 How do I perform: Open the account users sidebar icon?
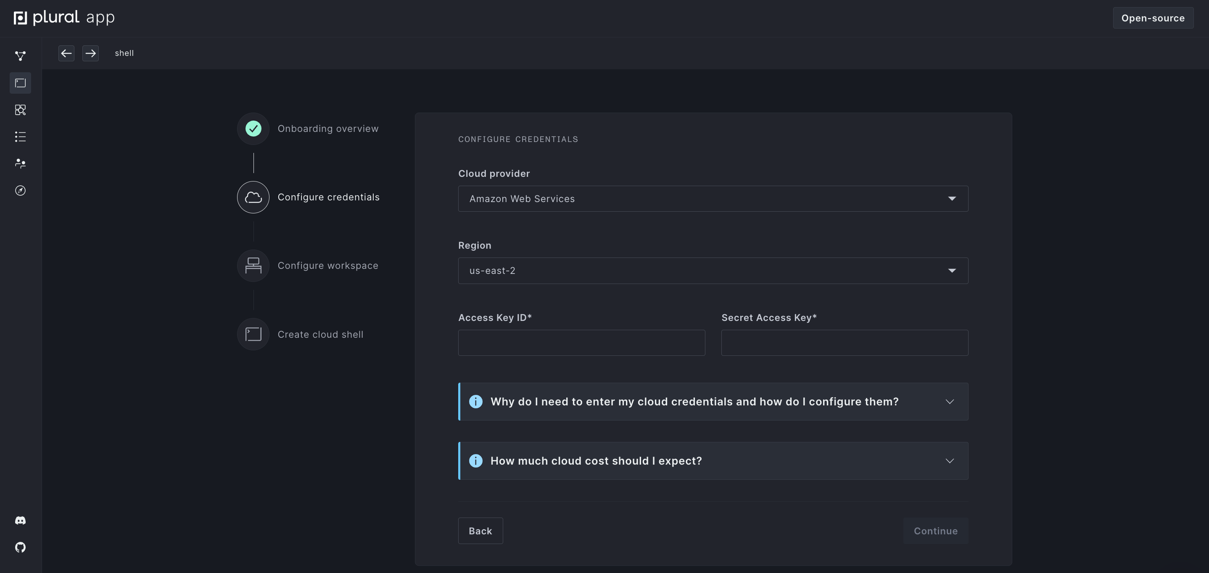click(20, 163)
